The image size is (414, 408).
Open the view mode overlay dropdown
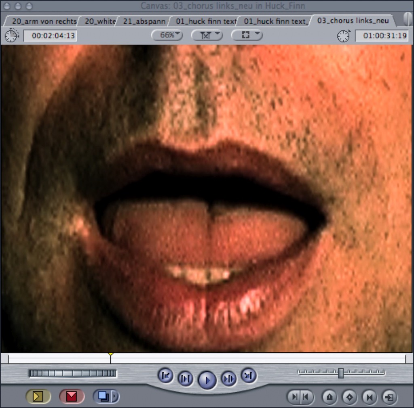tap(247, 35)
